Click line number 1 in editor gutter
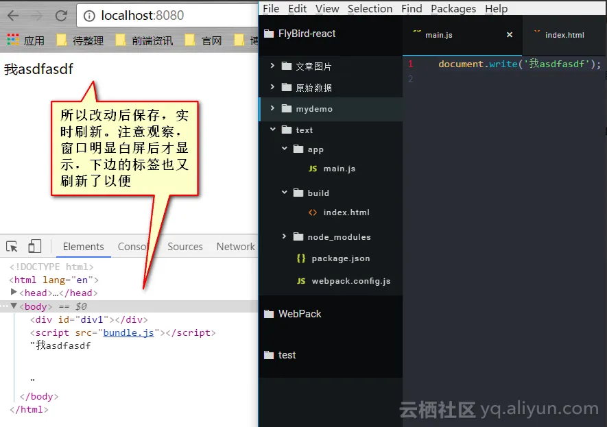Screen dimensions: 607x427 [411, 64]
